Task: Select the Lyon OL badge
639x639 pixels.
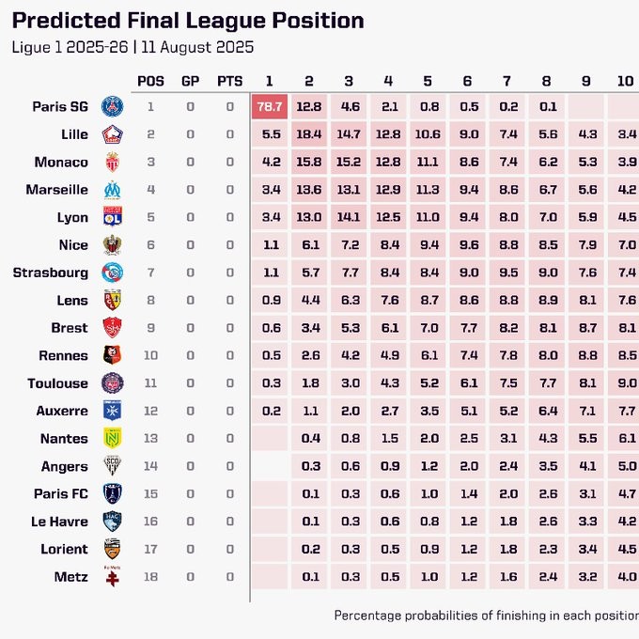Action: click(x=113, y=217)
